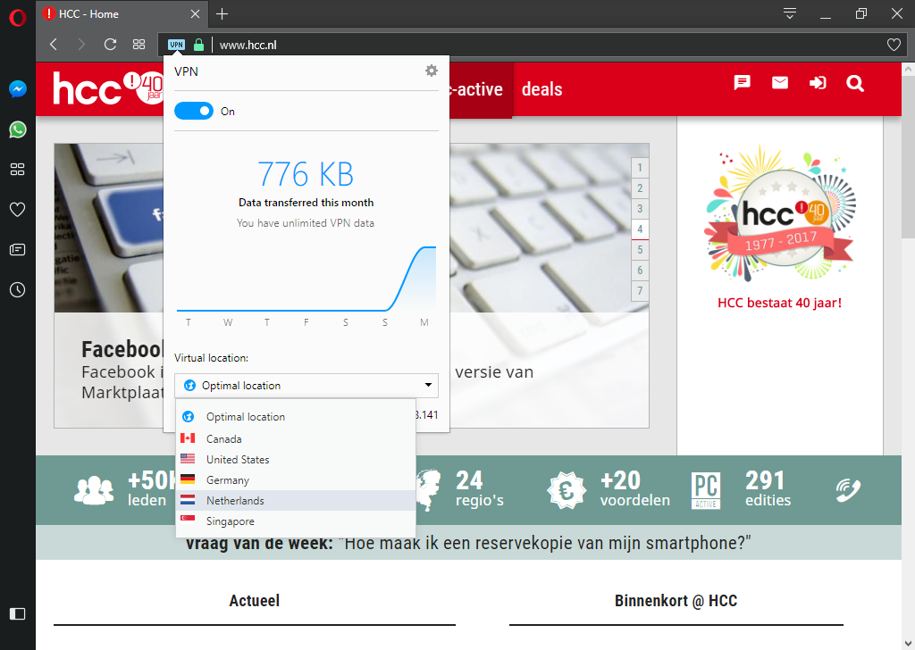The height and width of the screenshot is (650, 915).
Task: Click the VPN badge in address bar
Action: [176, 45]
